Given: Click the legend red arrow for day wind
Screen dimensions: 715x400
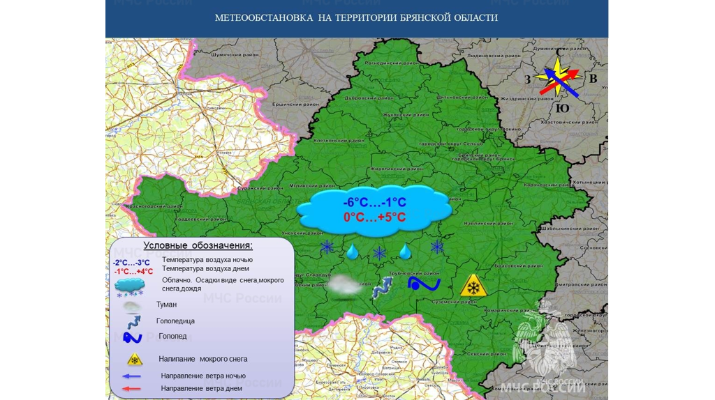Looking at the screenshot, I should point(131,389).
